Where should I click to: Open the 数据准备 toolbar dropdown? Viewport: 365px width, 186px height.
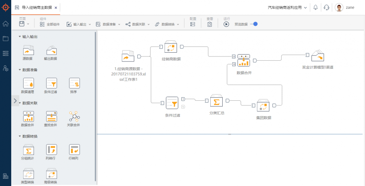pyautogui.click(x=108, y=24)
